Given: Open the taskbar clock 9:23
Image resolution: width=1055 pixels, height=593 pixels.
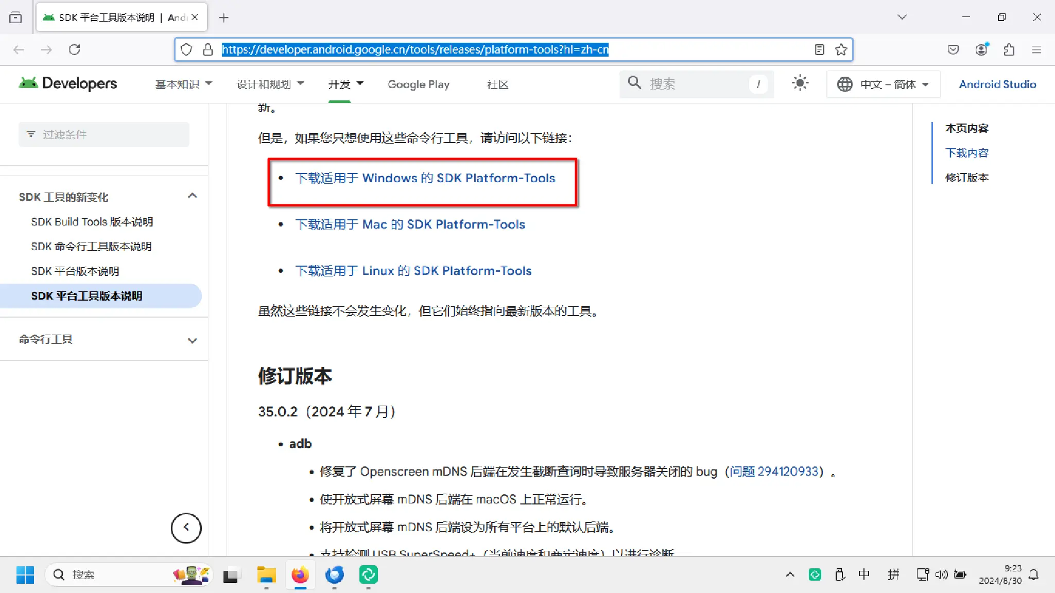Looking at the screenshot, I should point(1000,574).
